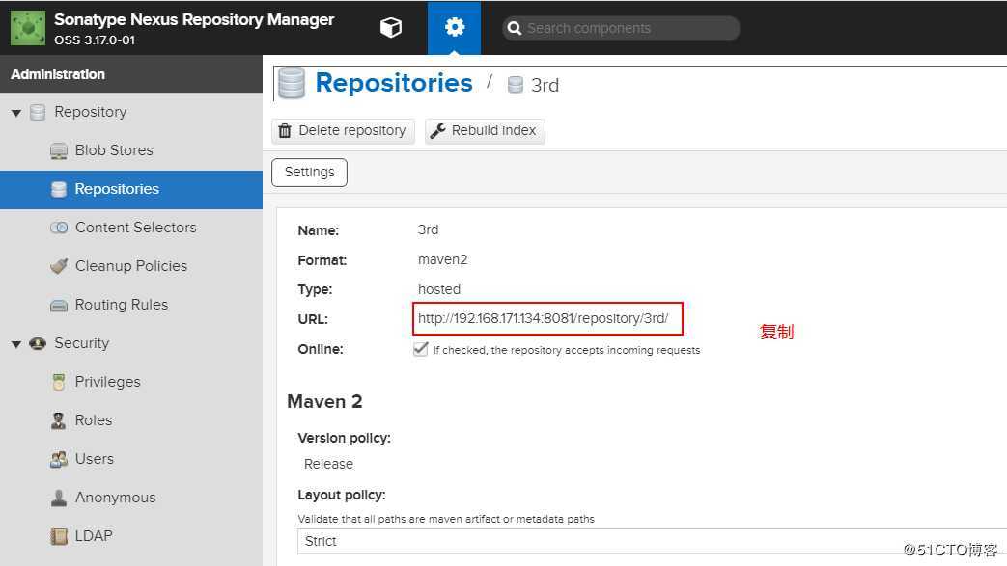
Task: Open Privileges
Action: pyautogui.click(x=107, y=381)
